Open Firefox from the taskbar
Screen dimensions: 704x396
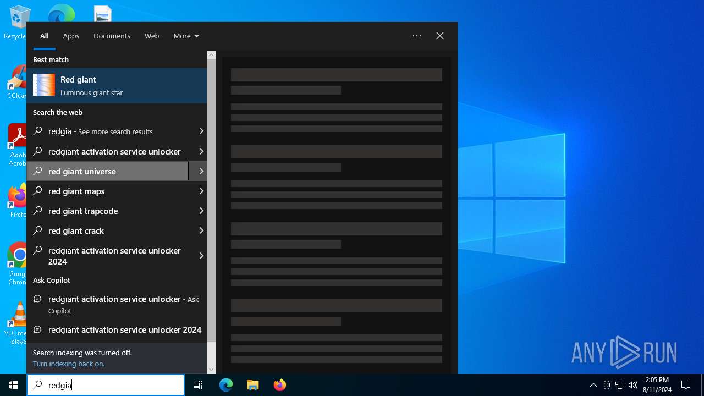[280, 385]
